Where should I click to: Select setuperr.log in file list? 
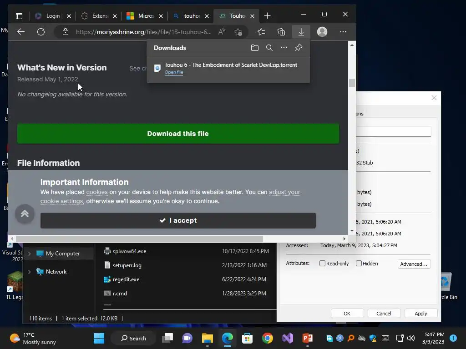coord(127,265)
